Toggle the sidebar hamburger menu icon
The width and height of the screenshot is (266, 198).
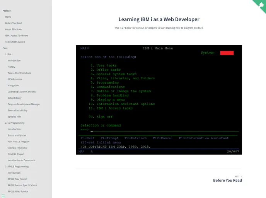tap(3, 196)
